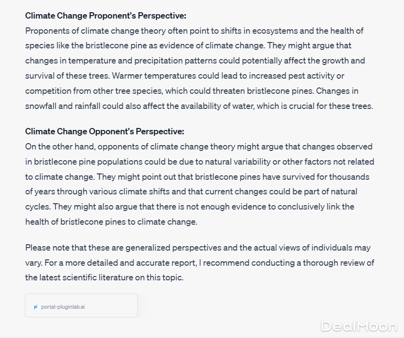The image size is (404, 338).
Task: Click the 'Climate Change Opponent's Perspective' heading
Action: (105, 131)
